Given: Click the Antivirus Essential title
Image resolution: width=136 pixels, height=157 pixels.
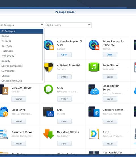Looking at the screenshot, I should tap(69, 65).
